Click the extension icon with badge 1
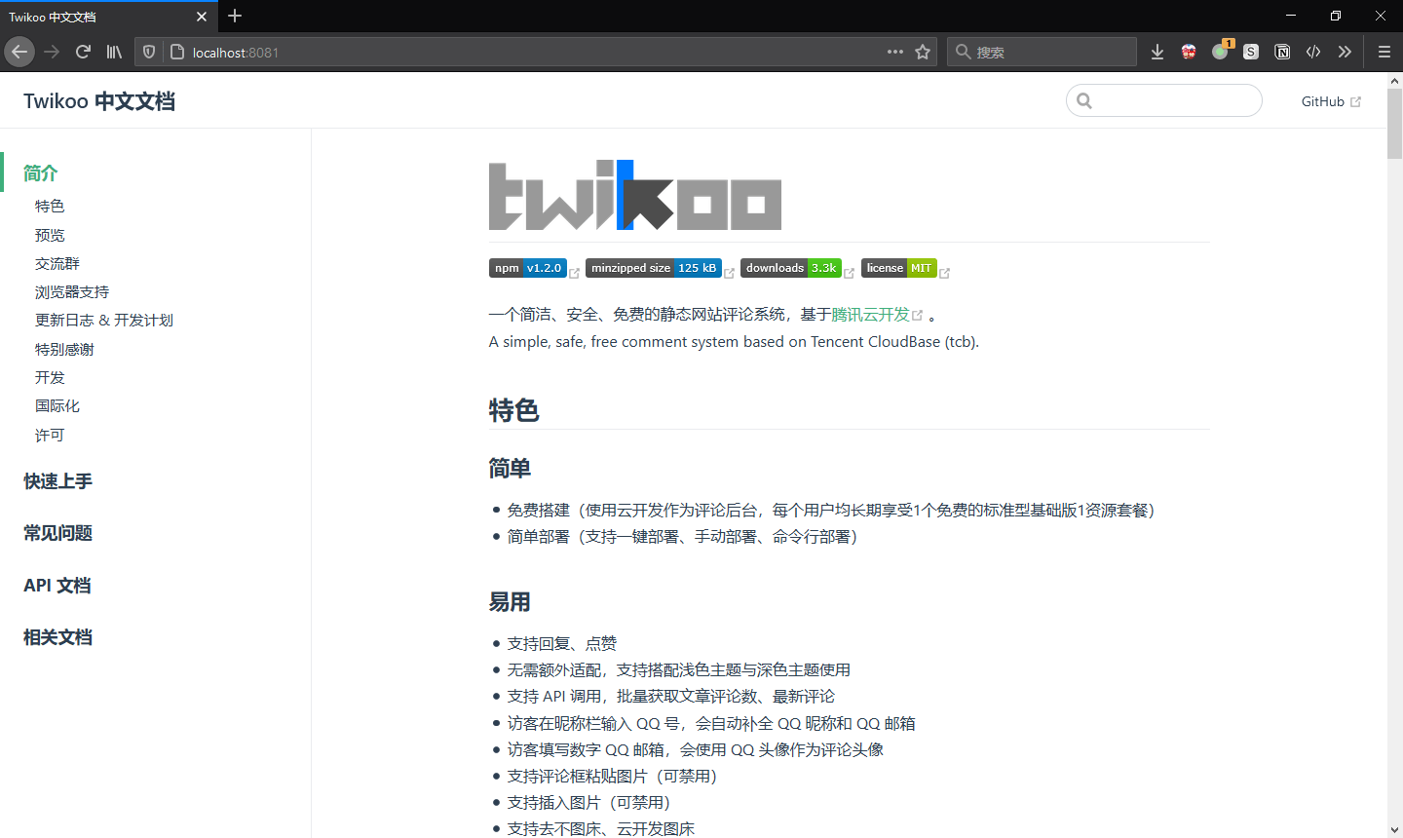Viewport: 1403px width, 838px height. point(1221,51)
